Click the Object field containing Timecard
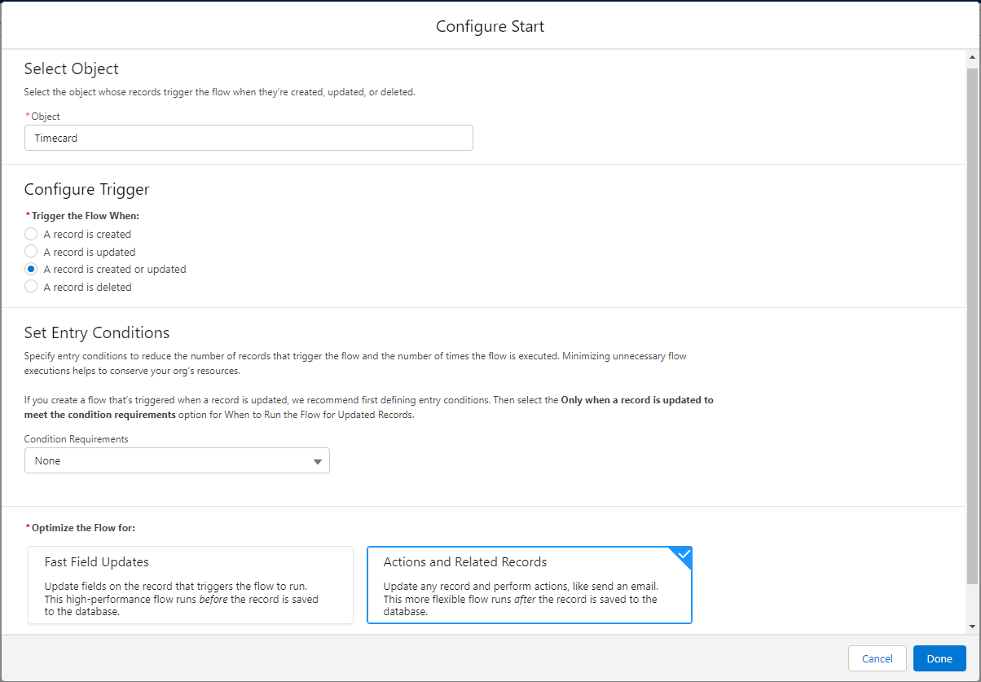The image size is (981, 682). 249,138
